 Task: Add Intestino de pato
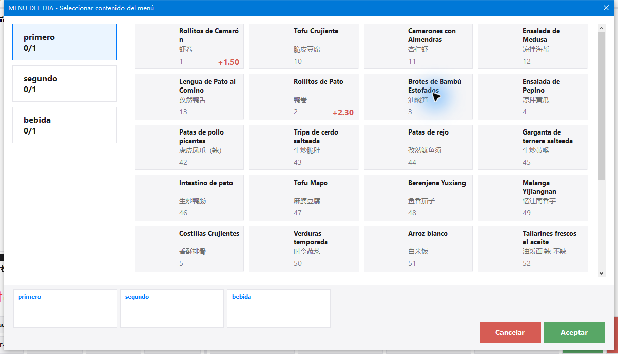coord(189,198)
